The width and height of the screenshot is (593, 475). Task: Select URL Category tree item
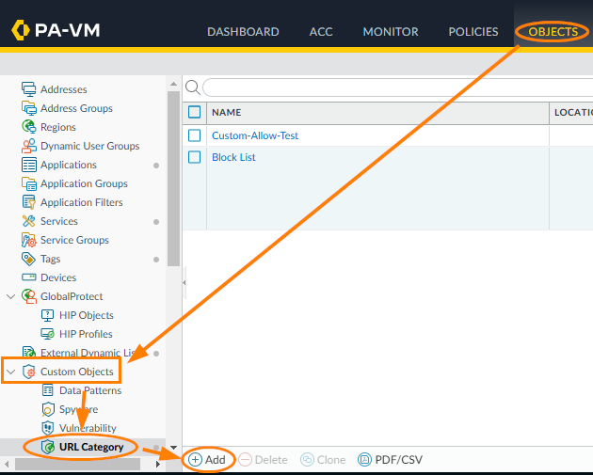pos(91,447)
